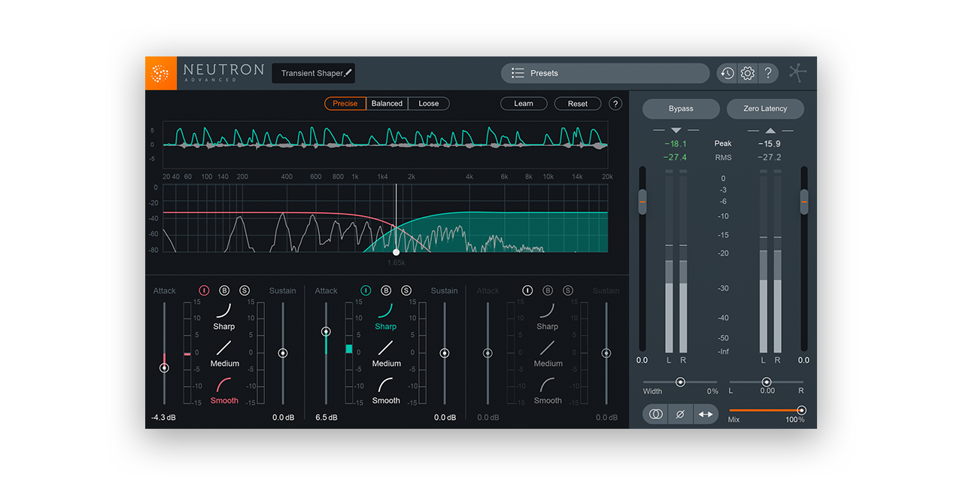
Task: Toggle first band power (I) button
Action: click(204, 290)
